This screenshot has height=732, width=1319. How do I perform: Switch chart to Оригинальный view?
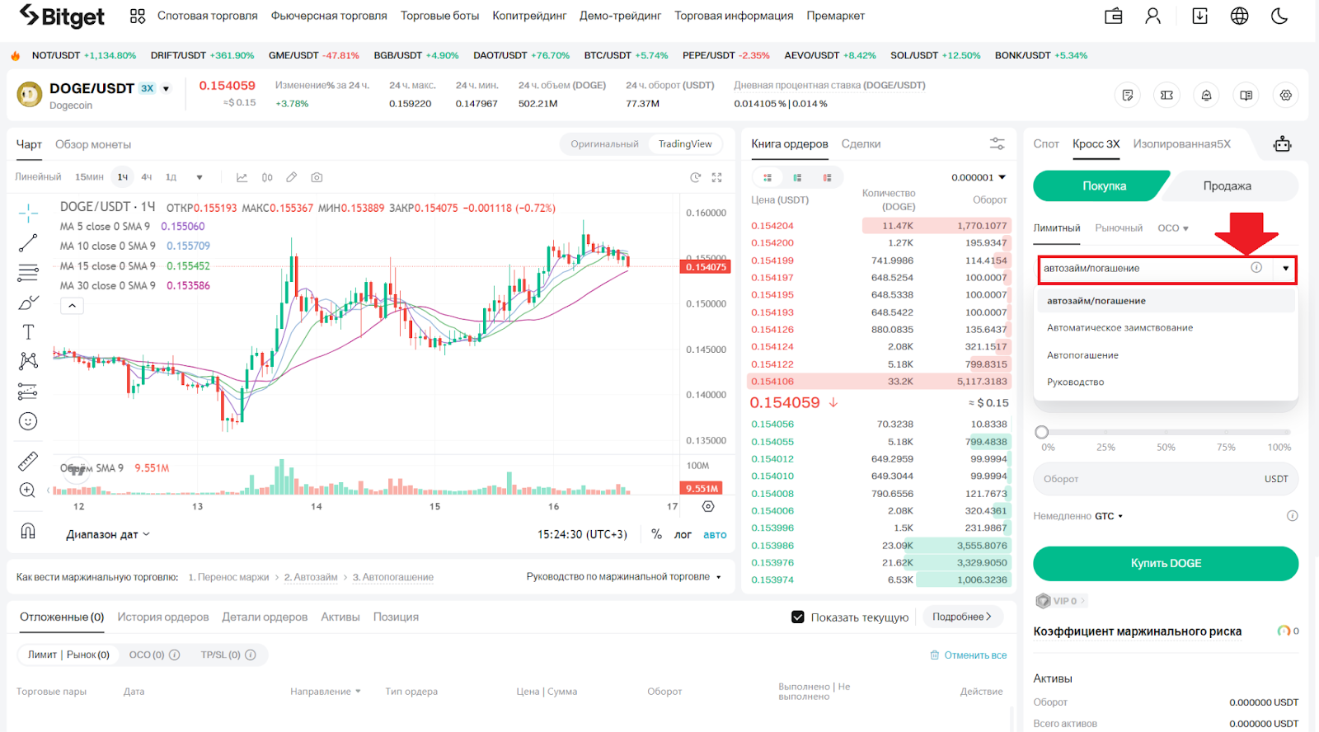pyautogui.click(x=604, y=144)
